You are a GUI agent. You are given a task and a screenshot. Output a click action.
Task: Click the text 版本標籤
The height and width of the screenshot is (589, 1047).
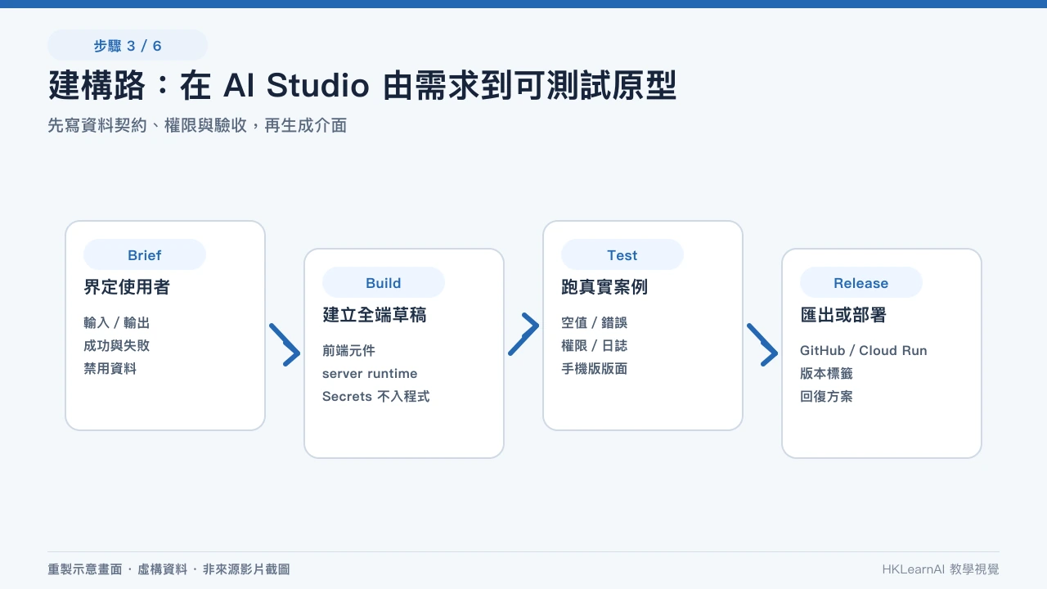click(827, 373)
